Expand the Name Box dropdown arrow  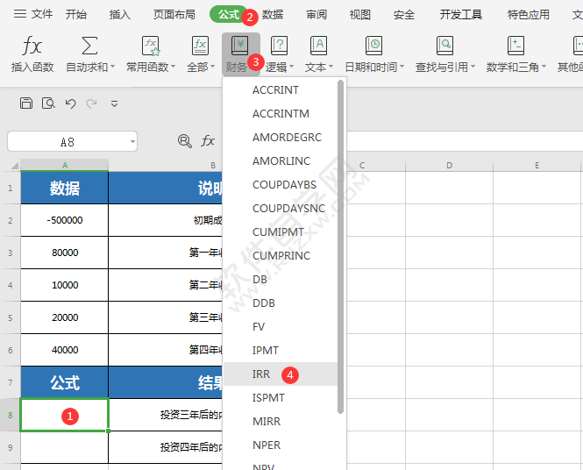[x=132, y=142]
